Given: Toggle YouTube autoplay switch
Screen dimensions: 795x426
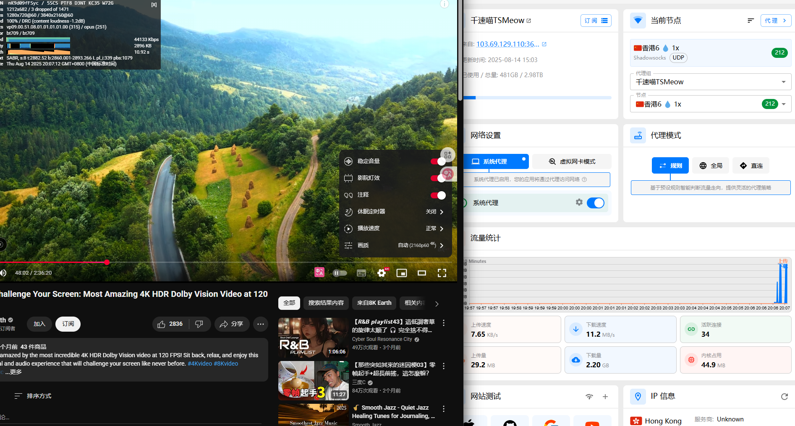Looking at the screenshot, I should (340, 273).
